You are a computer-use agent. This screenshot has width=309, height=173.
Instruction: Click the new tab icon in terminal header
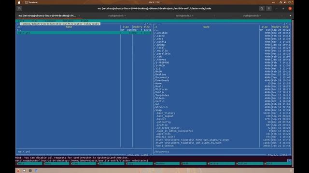tap(19, 9)
